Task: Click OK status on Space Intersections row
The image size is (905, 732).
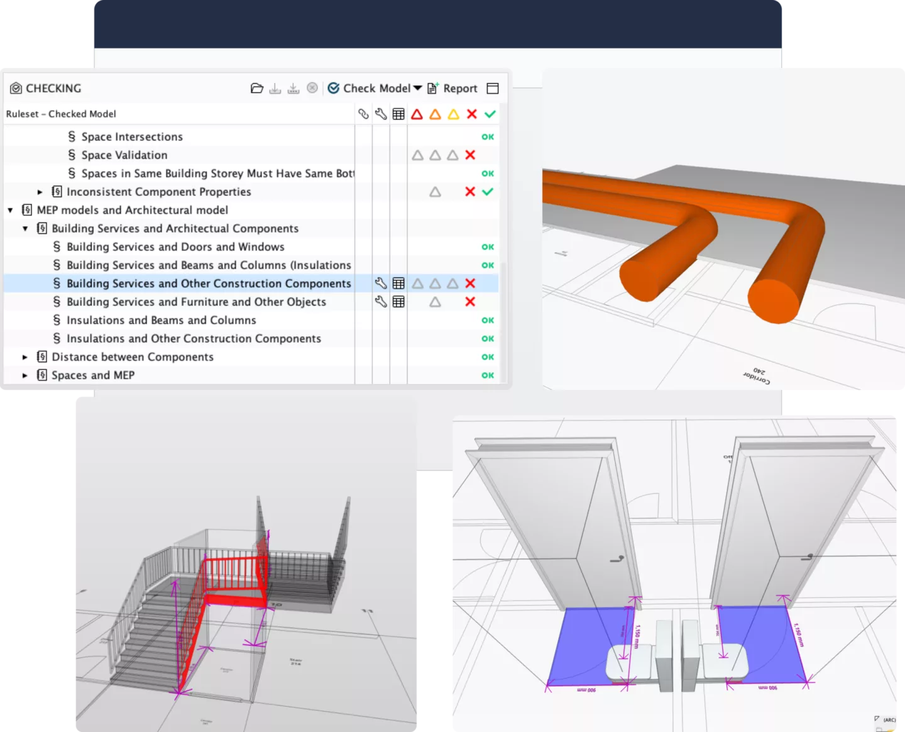Action: (488, 136)
